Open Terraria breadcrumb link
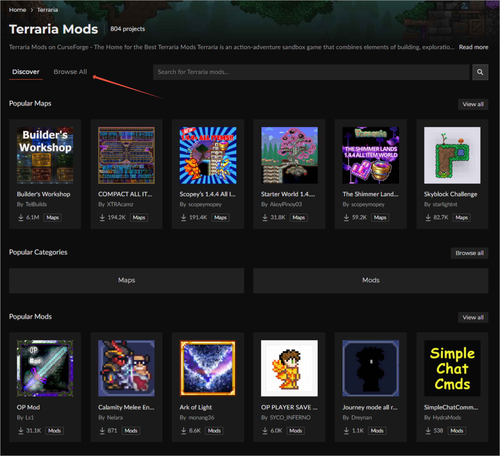This screenshot has width=500, height=456. [47, 10]
